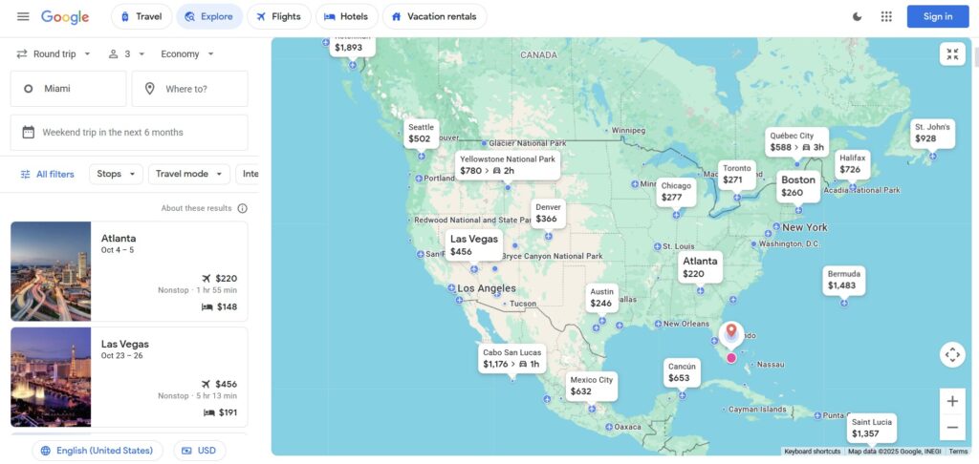Click the Sign in button
979x464 pixels.
[938, 17]
